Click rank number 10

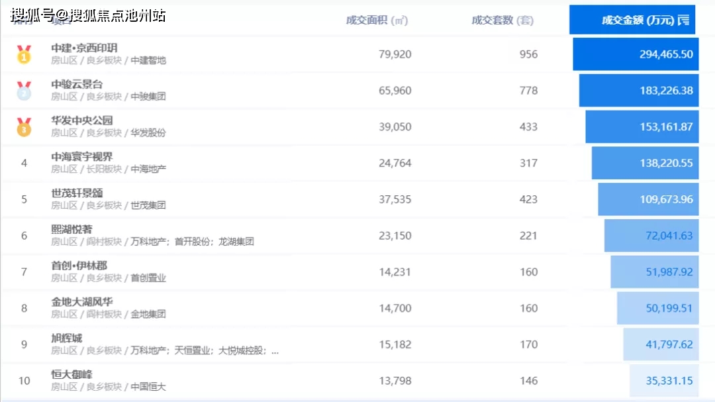click(24, 381)
